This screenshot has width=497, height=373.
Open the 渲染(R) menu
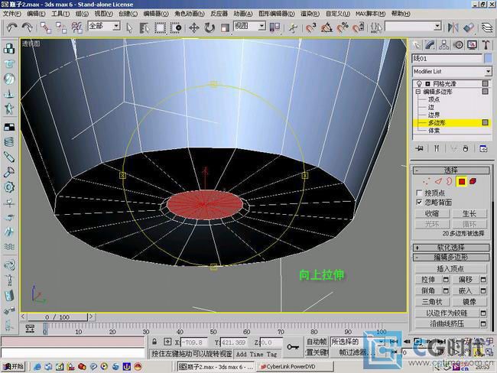click(310, 14)
